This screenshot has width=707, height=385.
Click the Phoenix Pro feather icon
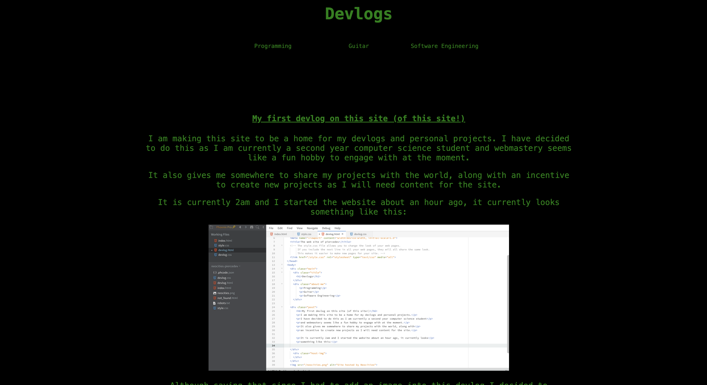[x=234, y=227]
